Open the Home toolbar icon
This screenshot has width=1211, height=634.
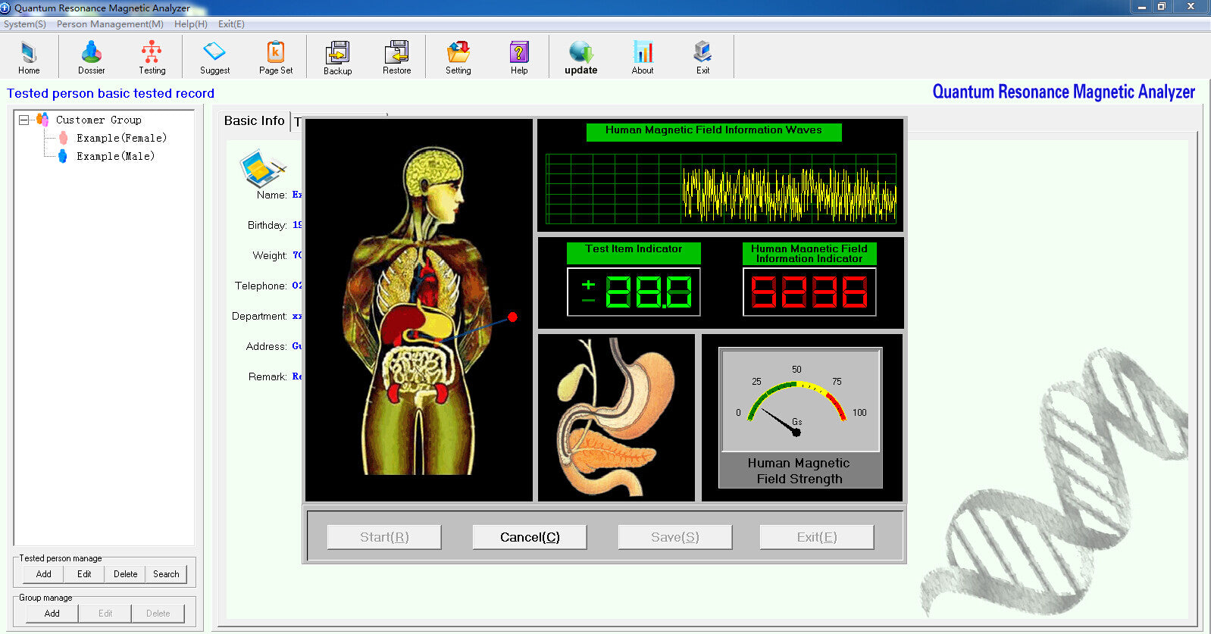[29, 58]
